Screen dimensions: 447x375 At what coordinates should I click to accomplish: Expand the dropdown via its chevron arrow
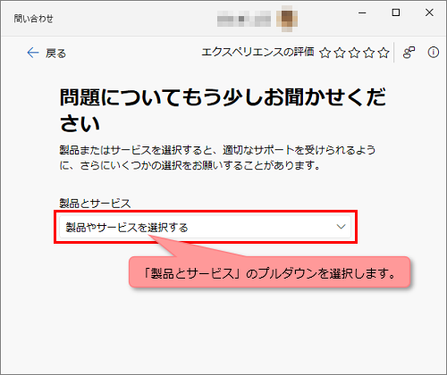(x=341, y=227)
